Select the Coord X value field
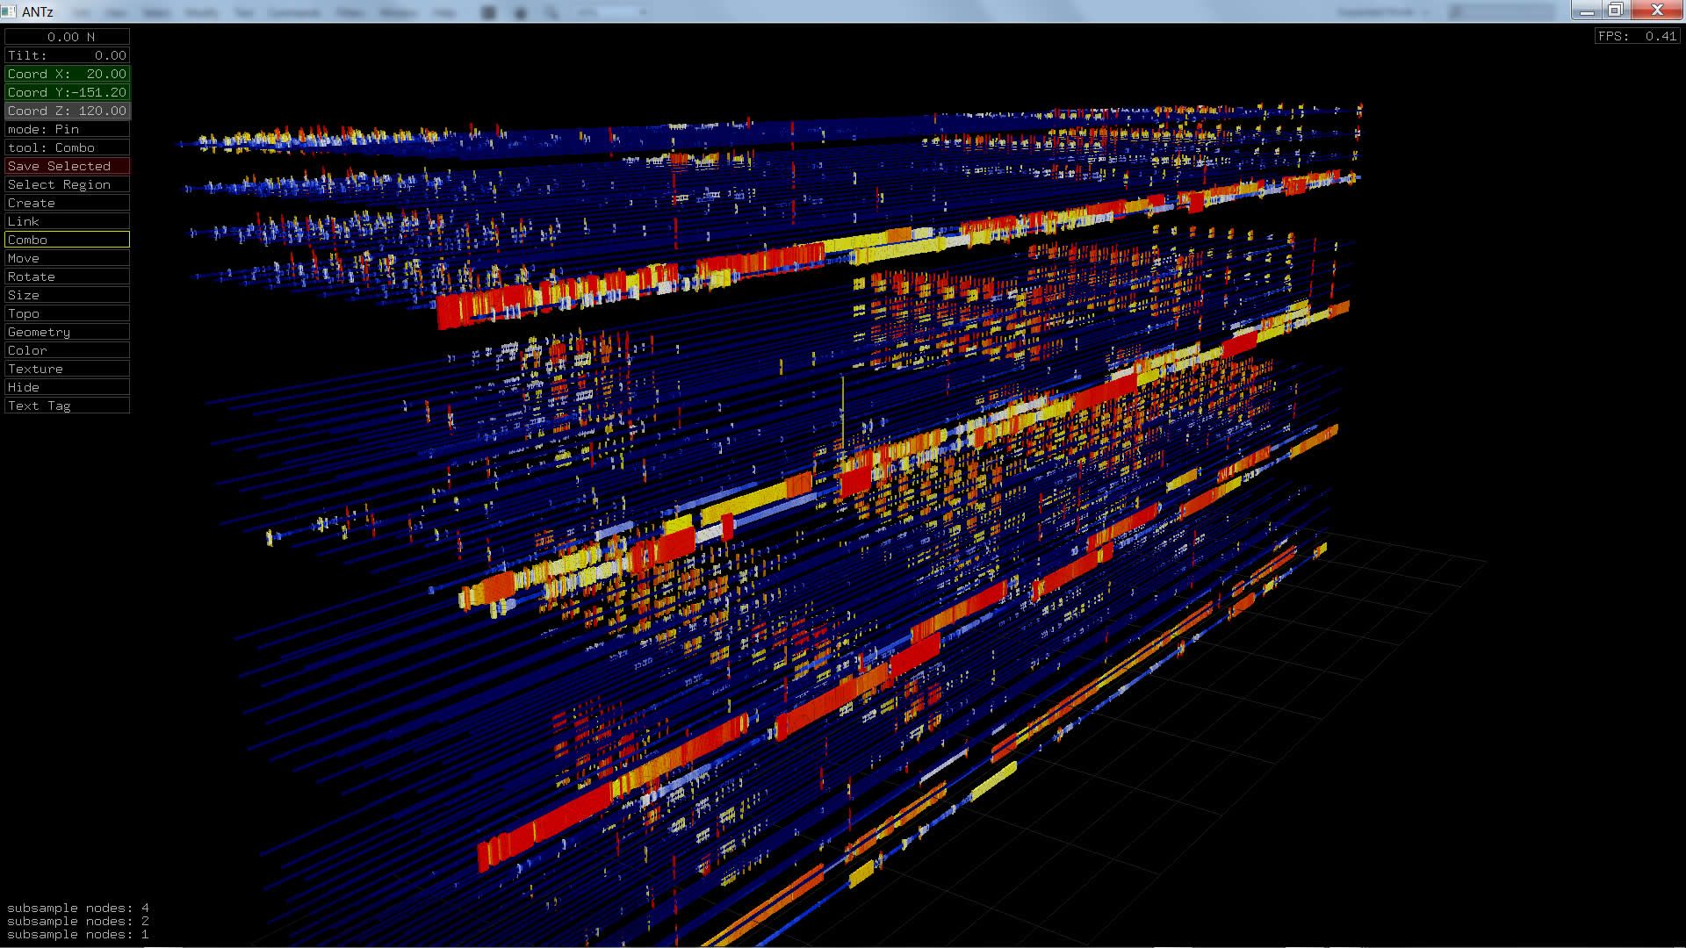 pyautogui.click(x=67, y=74)
